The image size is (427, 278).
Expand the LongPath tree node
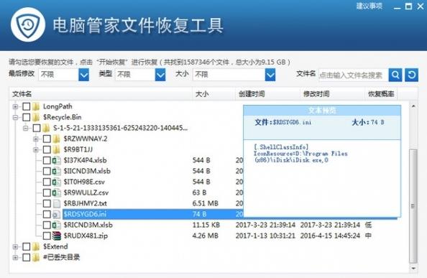(x=16, y=106)
